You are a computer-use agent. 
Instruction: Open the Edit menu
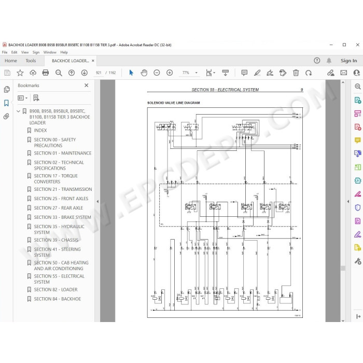(14, 52)
